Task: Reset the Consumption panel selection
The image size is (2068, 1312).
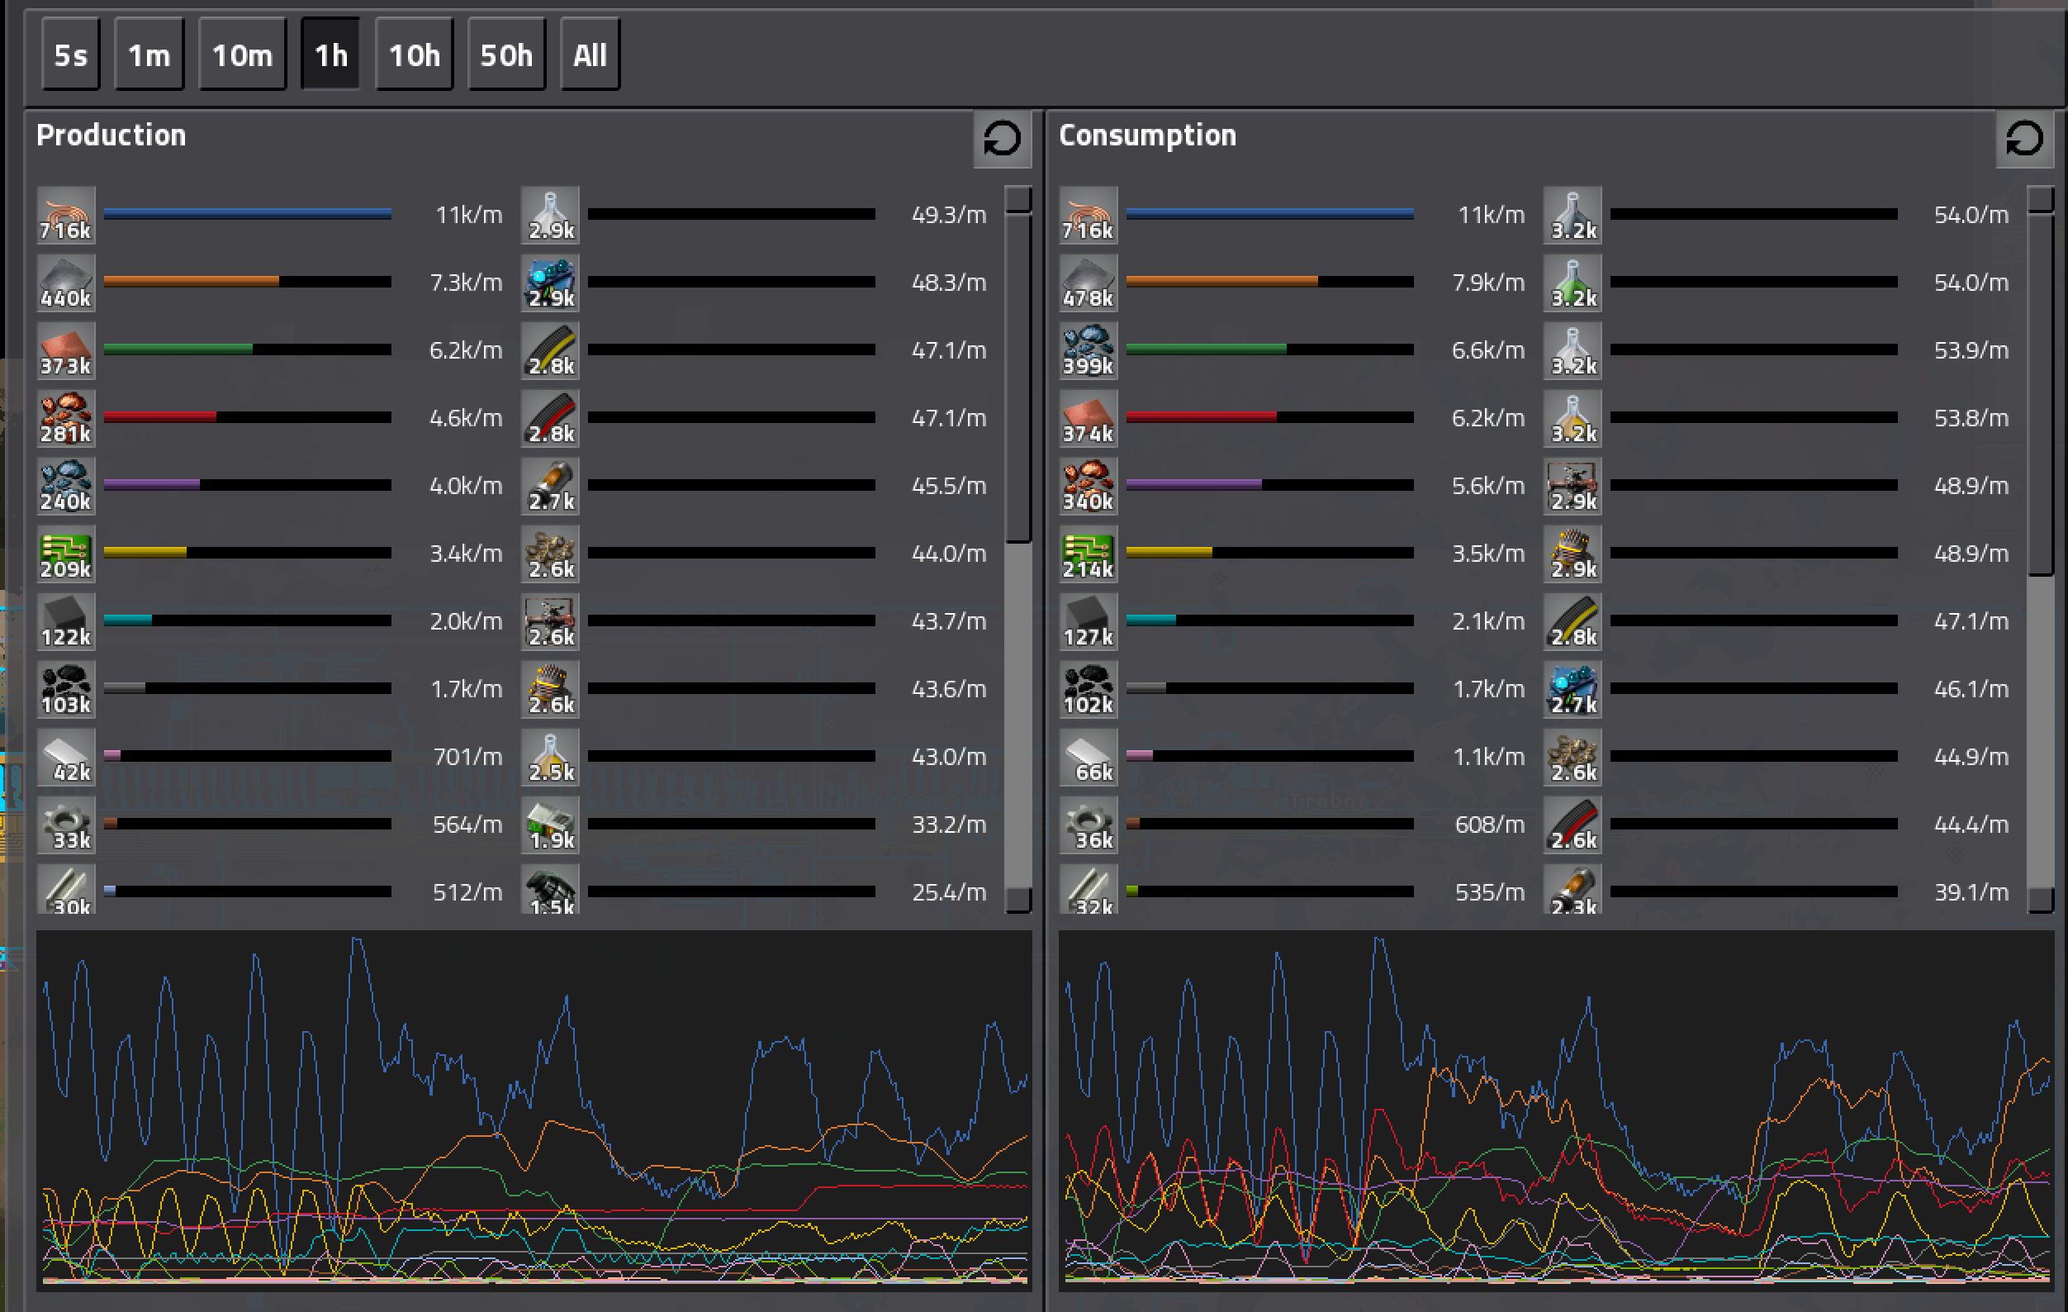Action: [2025, 138]
